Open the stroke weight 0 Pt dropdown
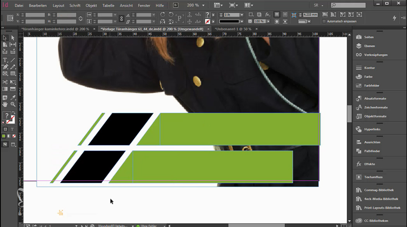407x227 pixels. pyautogui.click(x=242, y=15)
